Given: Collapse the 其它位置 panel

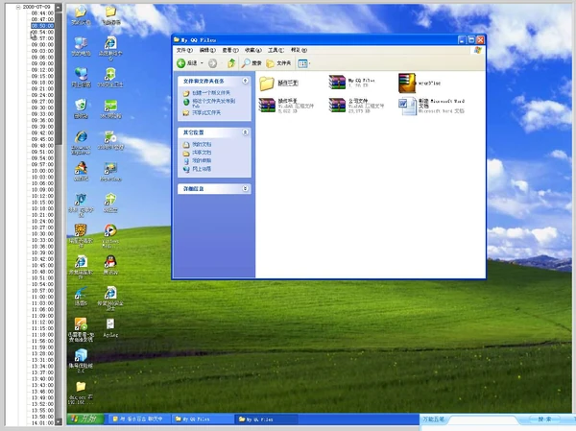Looking at the screenshot, I should pyautogui.click(x=245, y=132).
